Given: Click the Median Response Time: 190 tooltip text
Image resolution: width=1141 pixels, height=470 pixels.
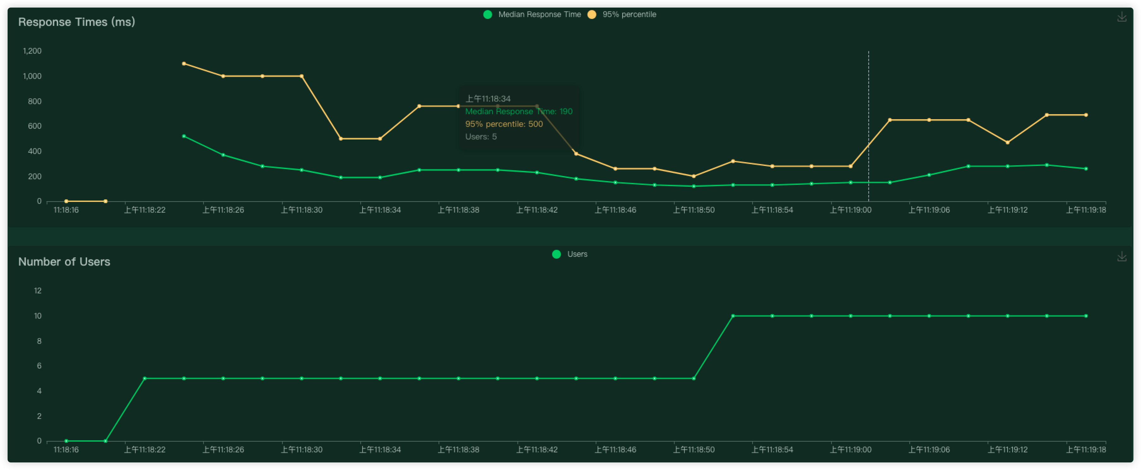Looking at the screenshot, I should pos(518,111).
